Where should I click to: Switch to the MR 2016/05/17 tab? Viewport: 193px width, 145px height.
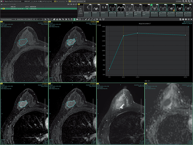[x=61, y=1]
